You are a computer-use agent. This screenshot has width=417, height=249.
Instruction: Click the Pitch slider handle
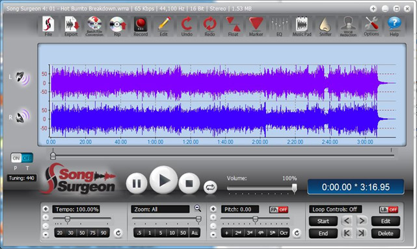255,219
